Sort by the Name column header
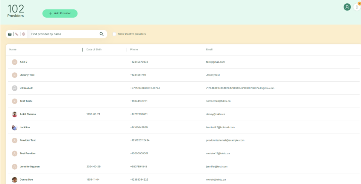Screen dimensions: 361x184 point(13,49)
